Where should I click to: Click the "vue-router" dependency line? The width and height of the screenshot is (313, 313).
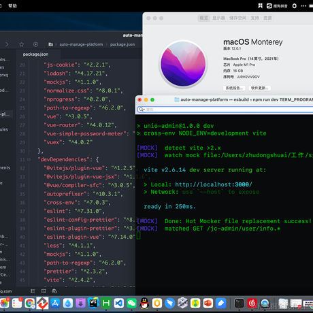point(80,125)
